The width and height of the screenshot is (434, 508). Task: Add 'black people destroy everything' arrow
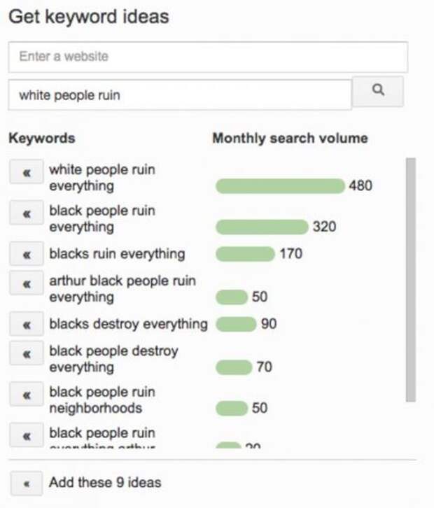pos(27,353)
